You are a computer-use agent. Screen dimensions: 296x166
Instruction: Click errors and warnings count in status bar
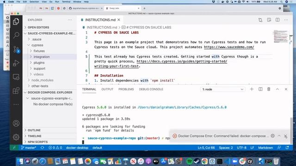pos(55,148)
